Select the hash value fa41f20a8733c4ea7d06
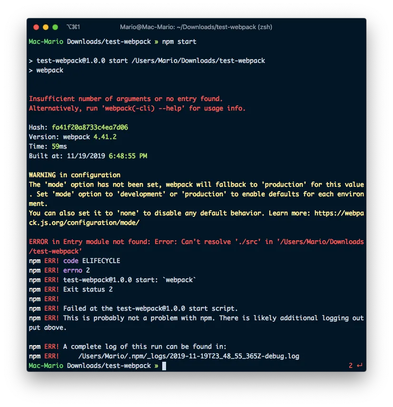Image resolution: width=393 pixels, height=407 pixels. tap(90, 127)
